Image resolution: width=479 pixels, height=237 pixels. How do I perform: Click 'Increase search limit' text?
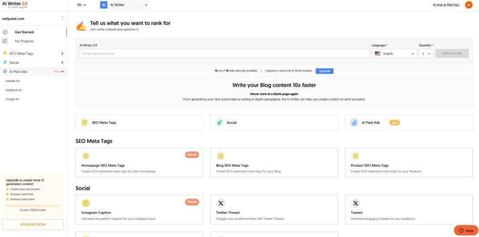point(23,199)
